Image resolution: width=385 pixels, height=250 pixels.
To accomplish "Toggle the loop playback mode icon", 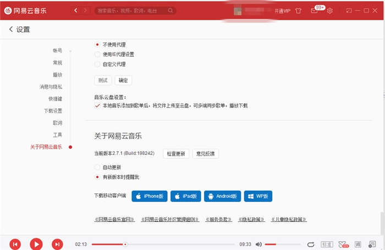I will [311, 245].
